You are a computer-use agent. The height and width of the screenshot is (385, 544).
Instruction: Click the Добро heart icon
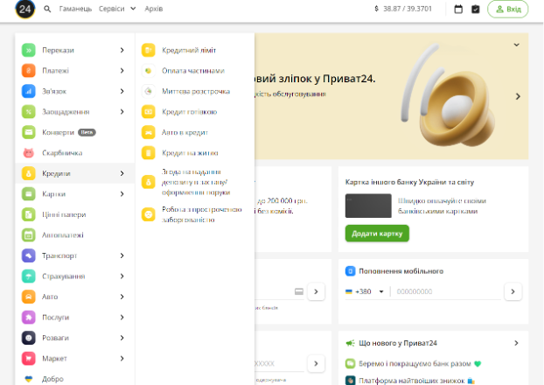tap(29, 379)
